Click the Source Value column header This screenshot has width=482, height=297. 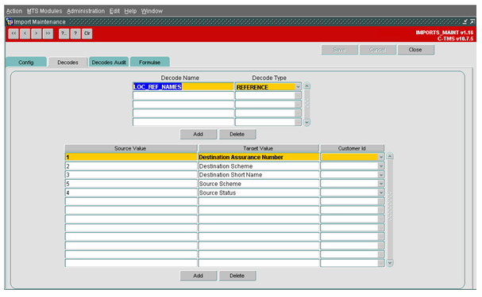click(131, 148)
